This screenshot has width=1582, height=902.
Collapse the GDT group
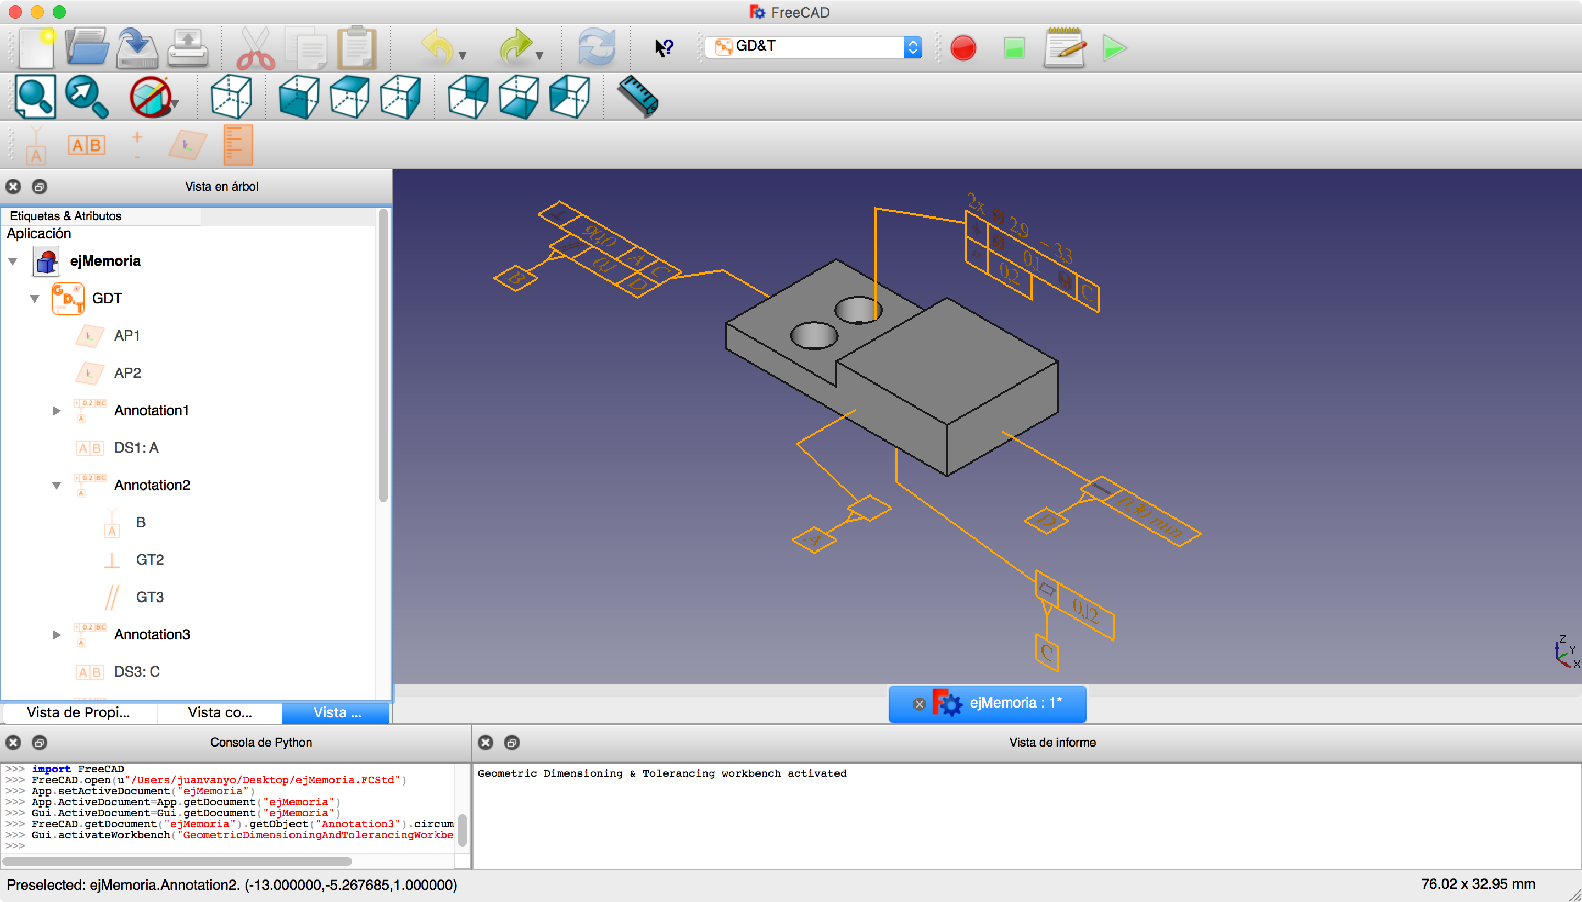click(x=35, y=299)
